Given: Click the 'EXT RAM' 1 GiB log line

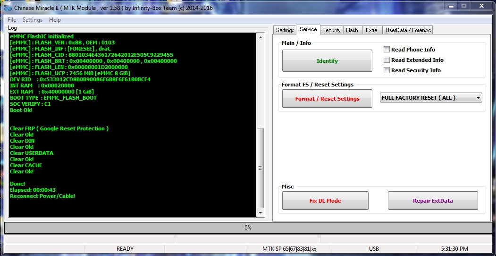Looking at the screenshot, I should coord(52,92).
